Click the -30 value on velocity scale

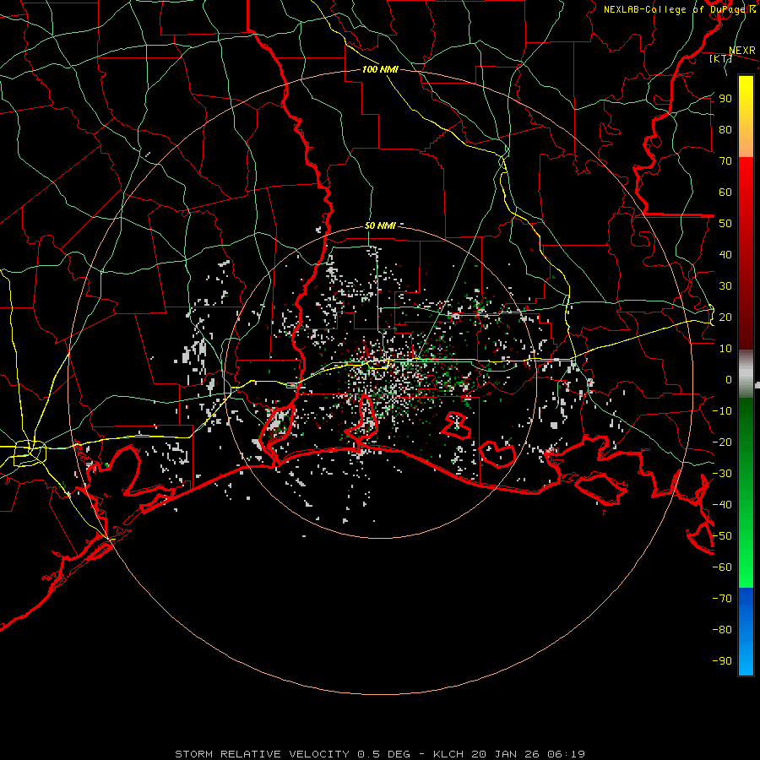click(722, 474)
